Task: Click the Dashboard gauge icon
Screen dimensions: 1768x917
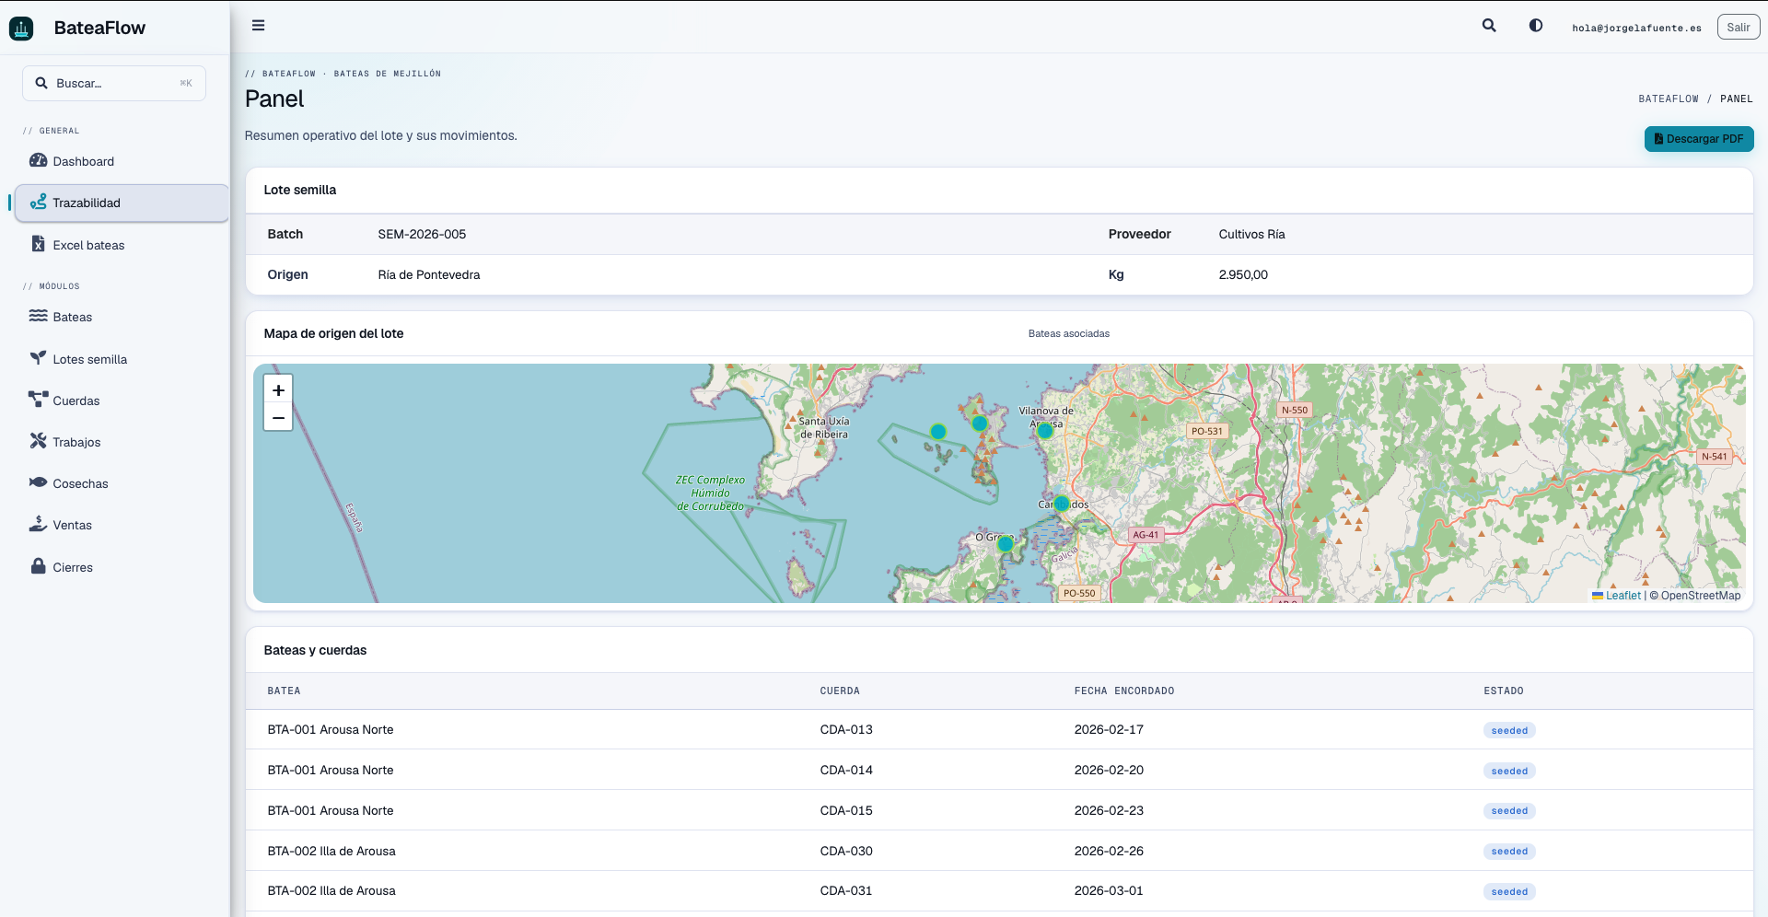Action: pos(38,160)
